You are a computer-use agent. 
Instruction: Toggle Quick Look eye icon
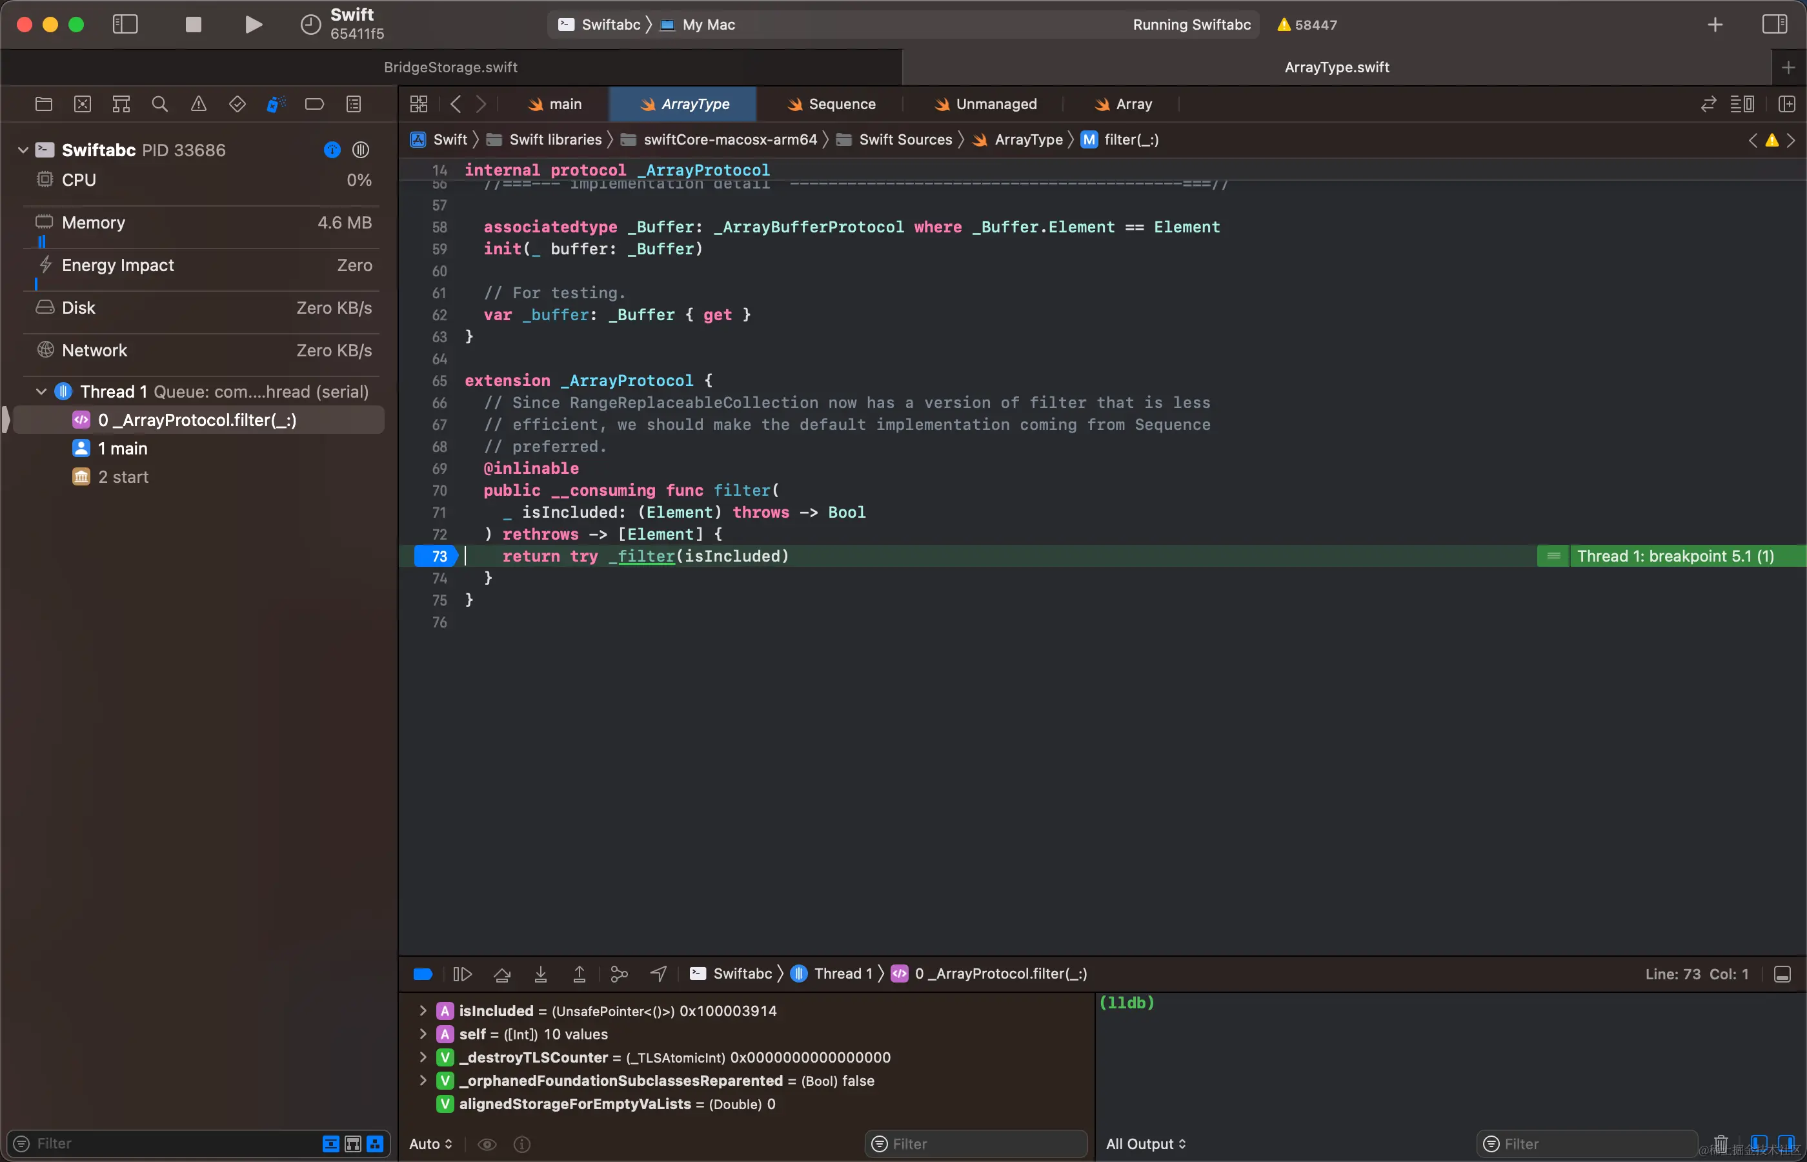coord(487,1144)
